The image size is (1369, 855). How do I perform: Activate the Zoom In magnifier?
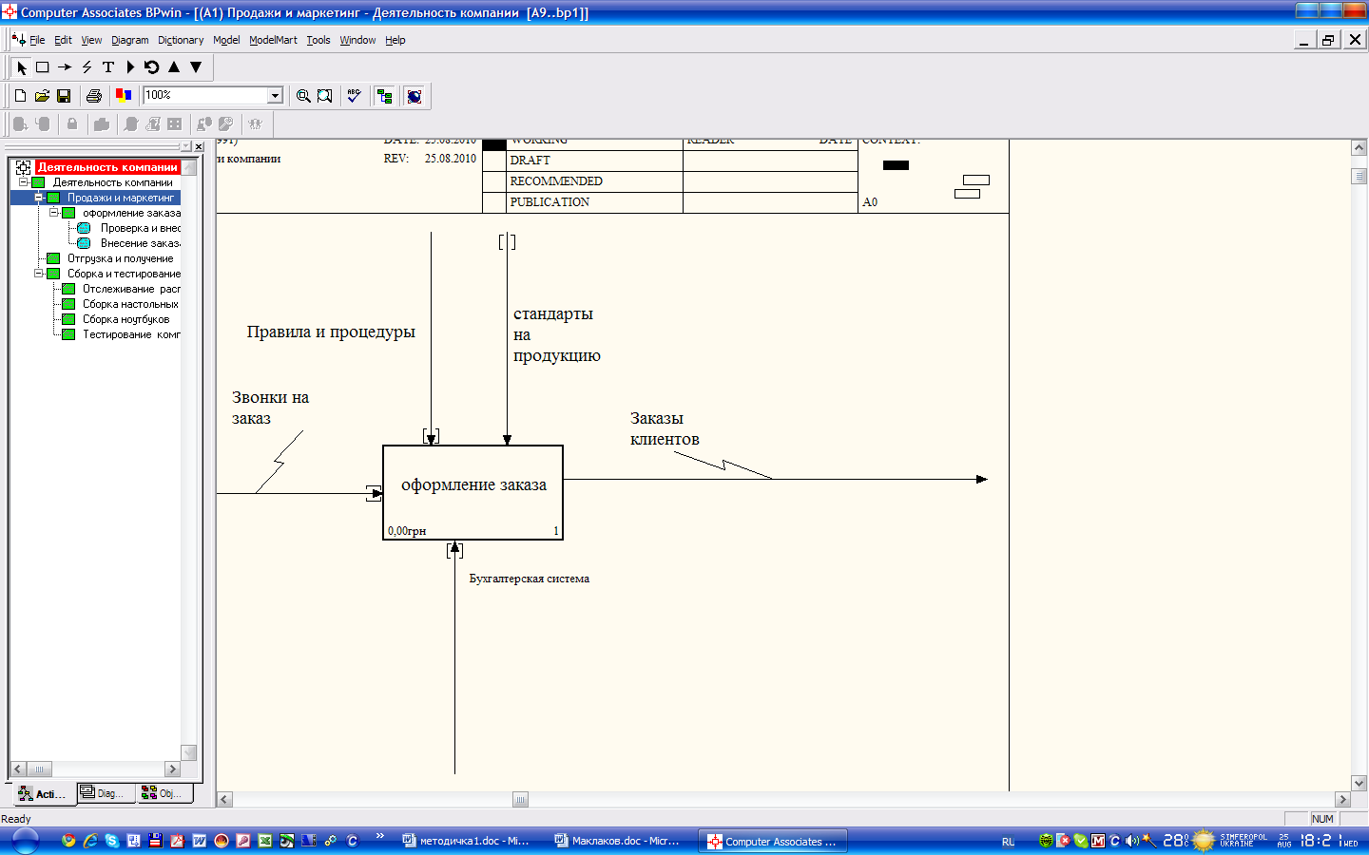point(303,96)
